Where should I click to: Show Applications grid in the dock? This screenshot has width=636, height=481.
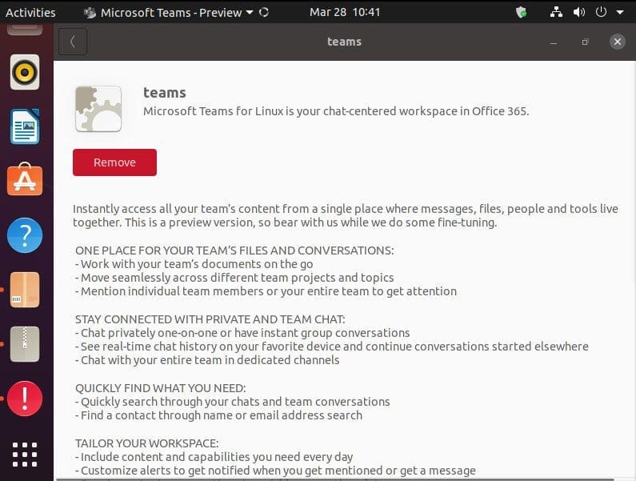coord(25,453)
